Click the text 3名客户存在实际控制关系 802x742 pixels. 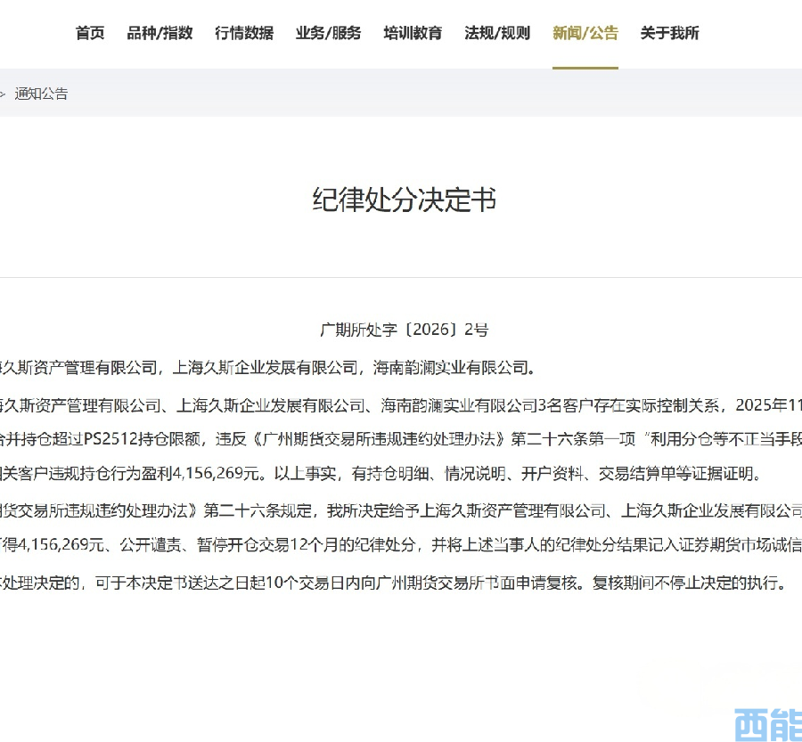click(x=628, y=405)
